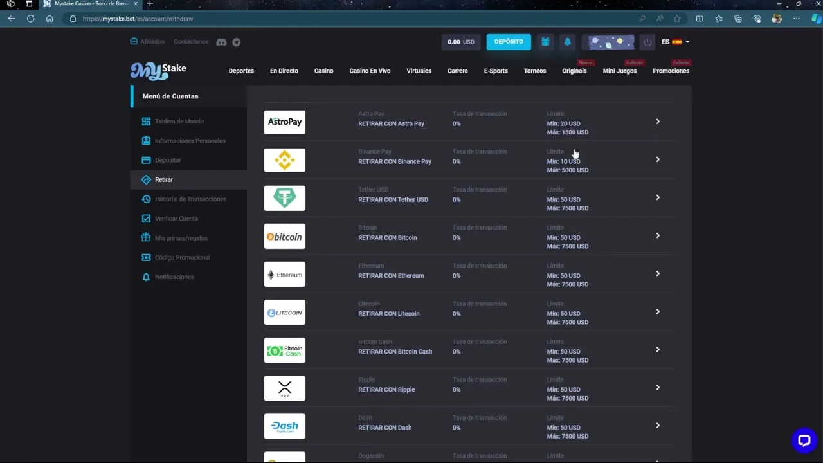Expand the Litecoin withdrawal arrow
823x463 pixels.
(658, 311)
